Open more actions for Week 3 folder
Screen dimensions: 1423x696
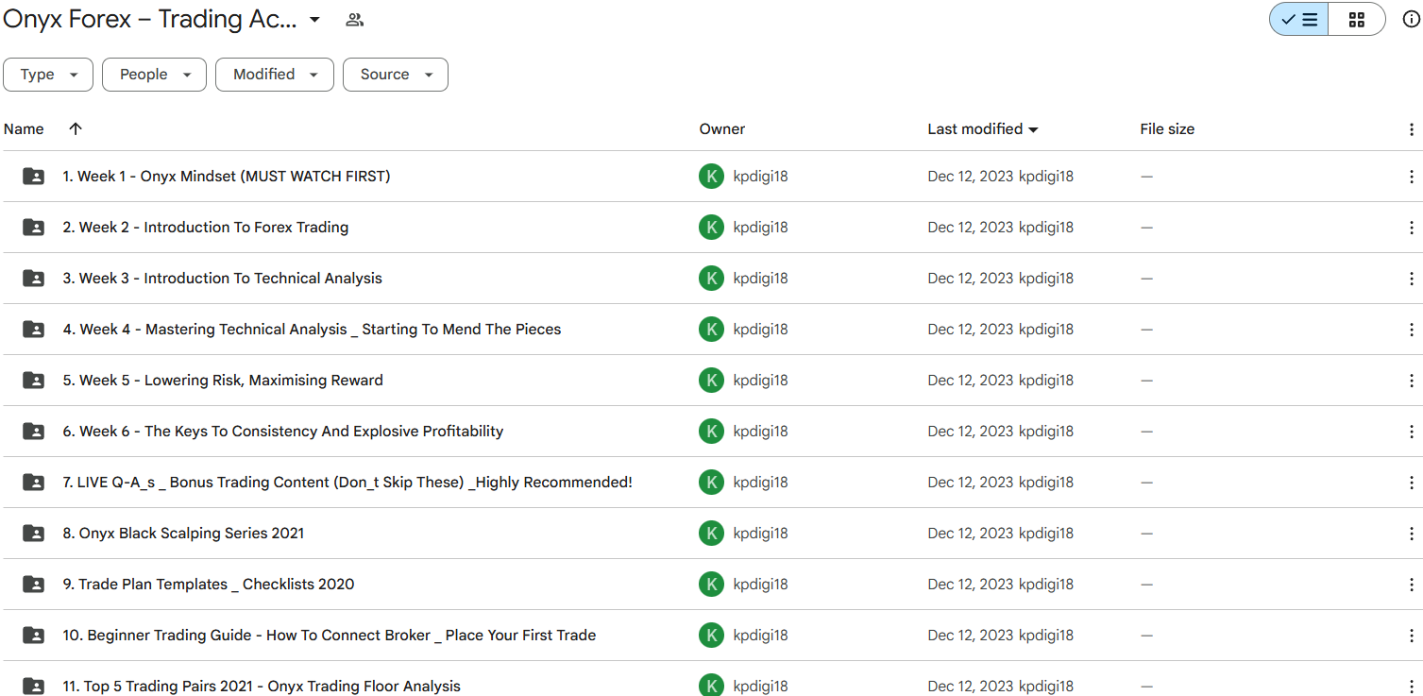click(x=1411, y=279)
